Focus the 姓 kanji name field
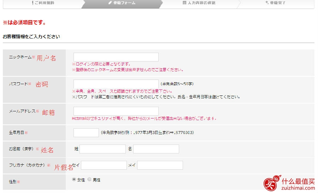The image size is (318, 193). click(x=102, y=149)
